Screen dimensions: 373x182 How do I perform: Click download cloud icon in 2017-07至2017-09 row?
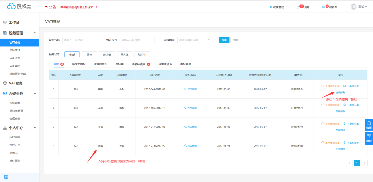click(344, 142)
